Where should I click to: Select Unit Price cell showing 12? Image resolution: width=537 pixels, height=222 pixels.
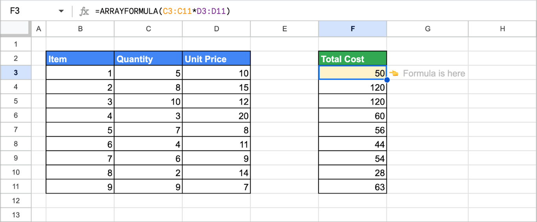(216, 101)
